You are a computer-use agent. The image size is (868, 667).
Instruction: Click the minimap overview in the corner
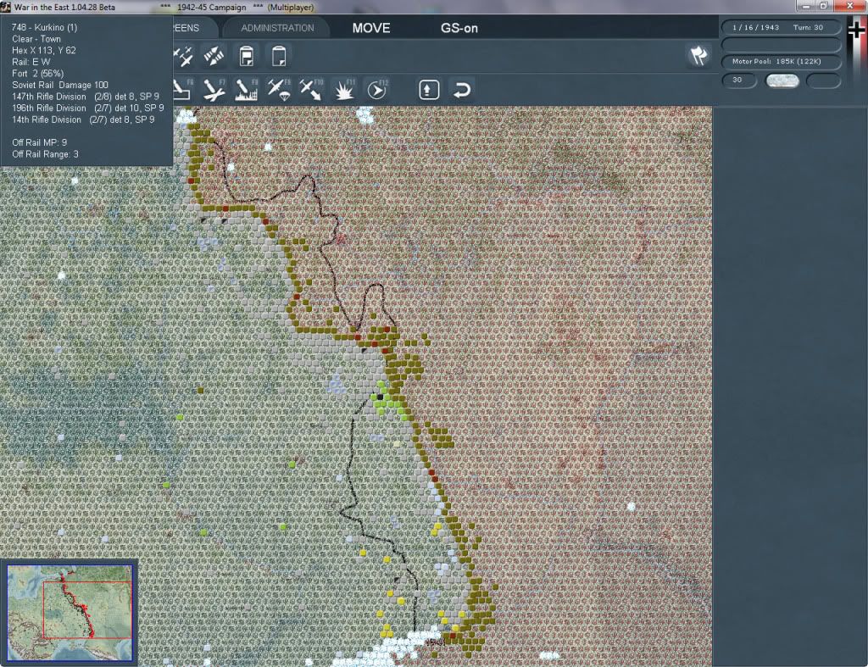pos(70,612)
